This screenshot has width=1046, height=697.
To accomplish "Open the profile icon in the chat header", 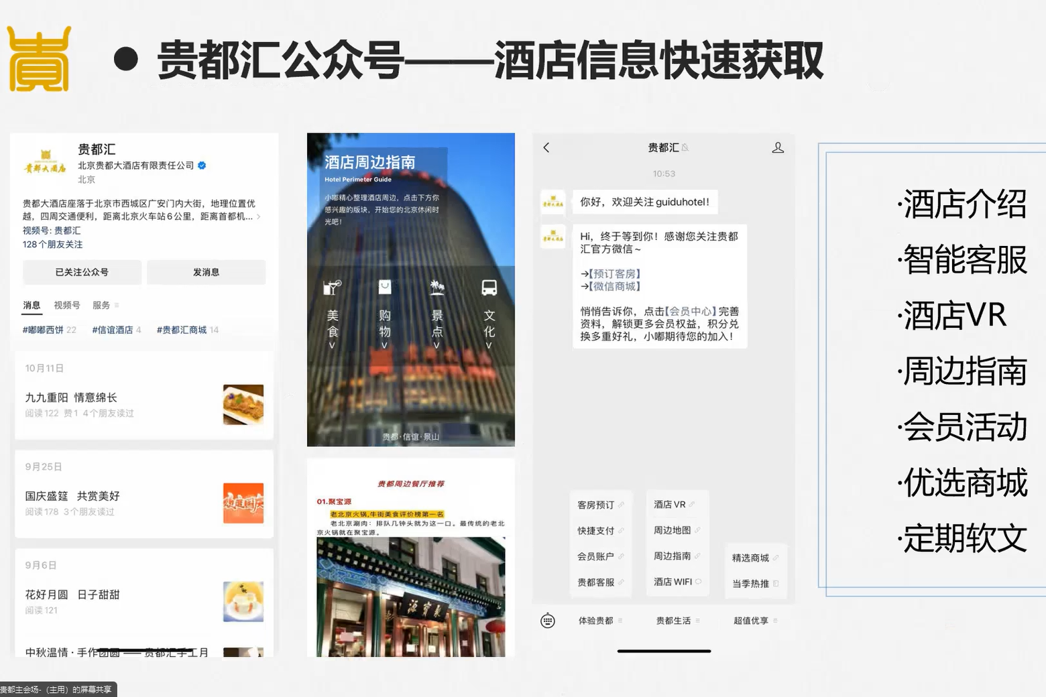I will [x=778, y=147].
